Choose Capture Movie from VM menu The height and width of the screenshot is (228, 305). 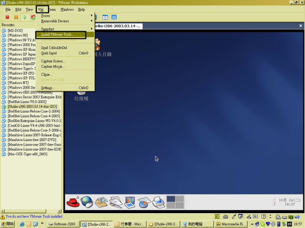(x=65, y=66)
